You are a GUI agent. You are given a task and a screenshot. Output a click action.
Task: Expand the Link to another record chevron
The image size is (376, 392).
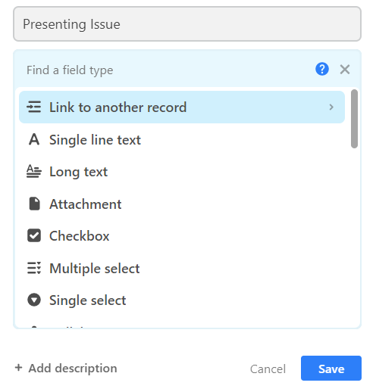pyautogui.click(x=331, y=107)
